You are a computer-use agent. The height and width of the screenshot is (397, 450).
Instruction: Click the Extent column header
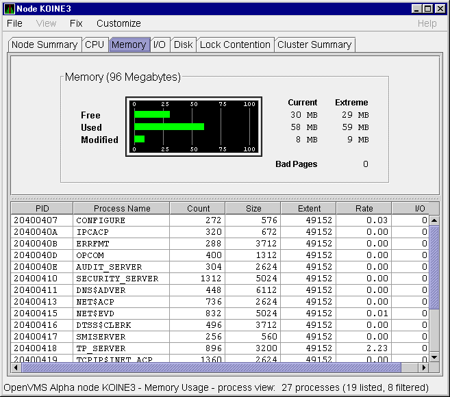pyautogui.click(x=309, y=208)
